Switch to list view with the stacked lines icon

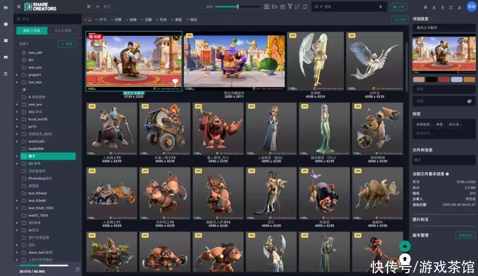pos(267,6)
